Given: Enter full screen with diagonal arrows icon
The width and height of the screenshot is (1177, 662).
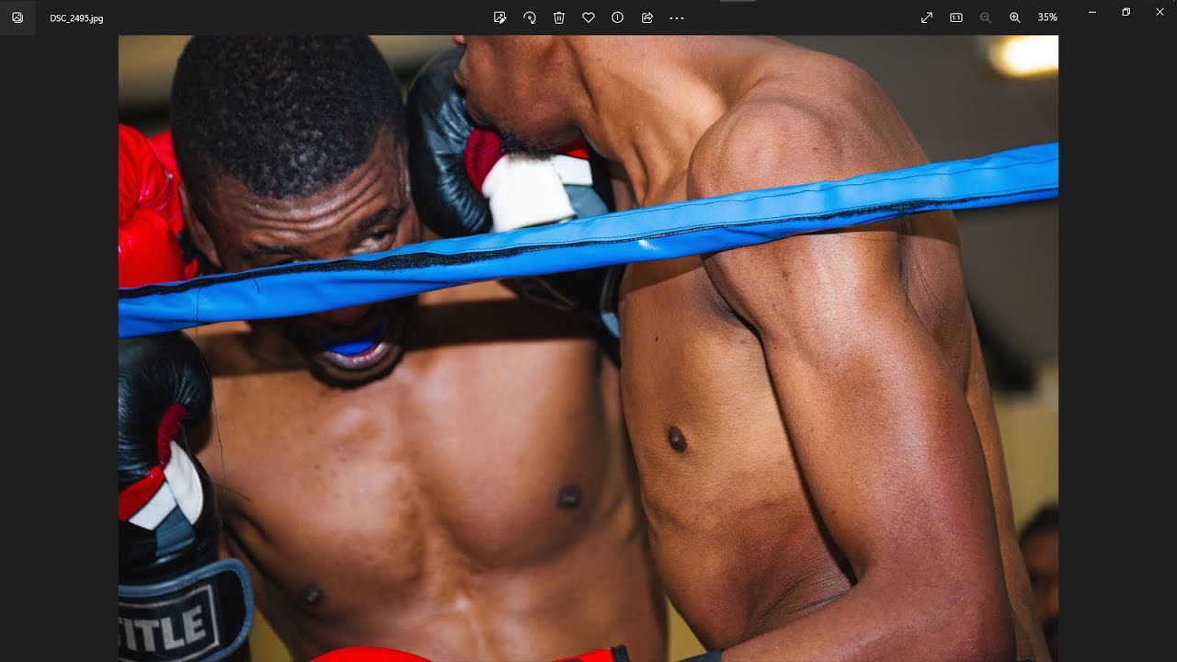Looking at the screenshot, I should click(927, 17).
